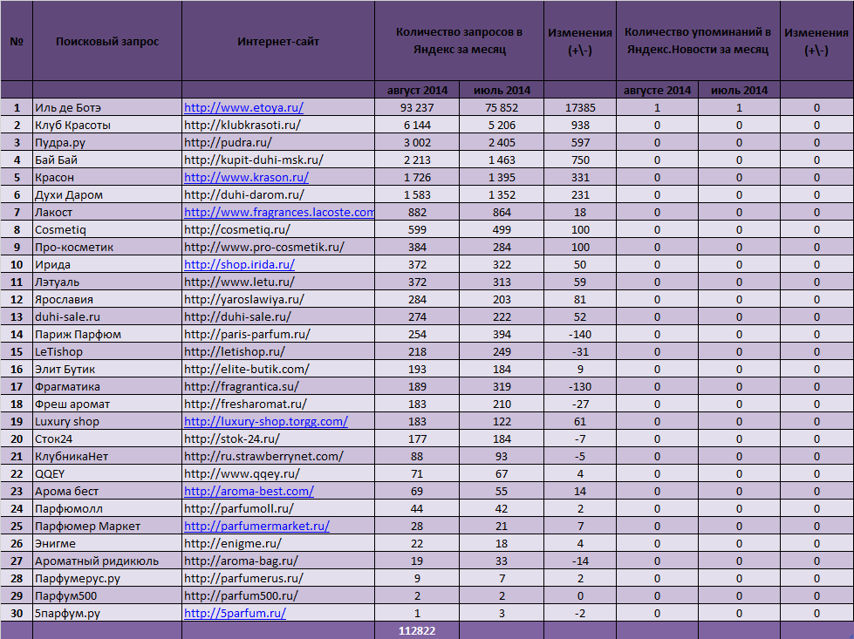This screenshot has width=854, height=639.
Task: Click the 'Про-косметик' cell
Action: pos(107,247)
